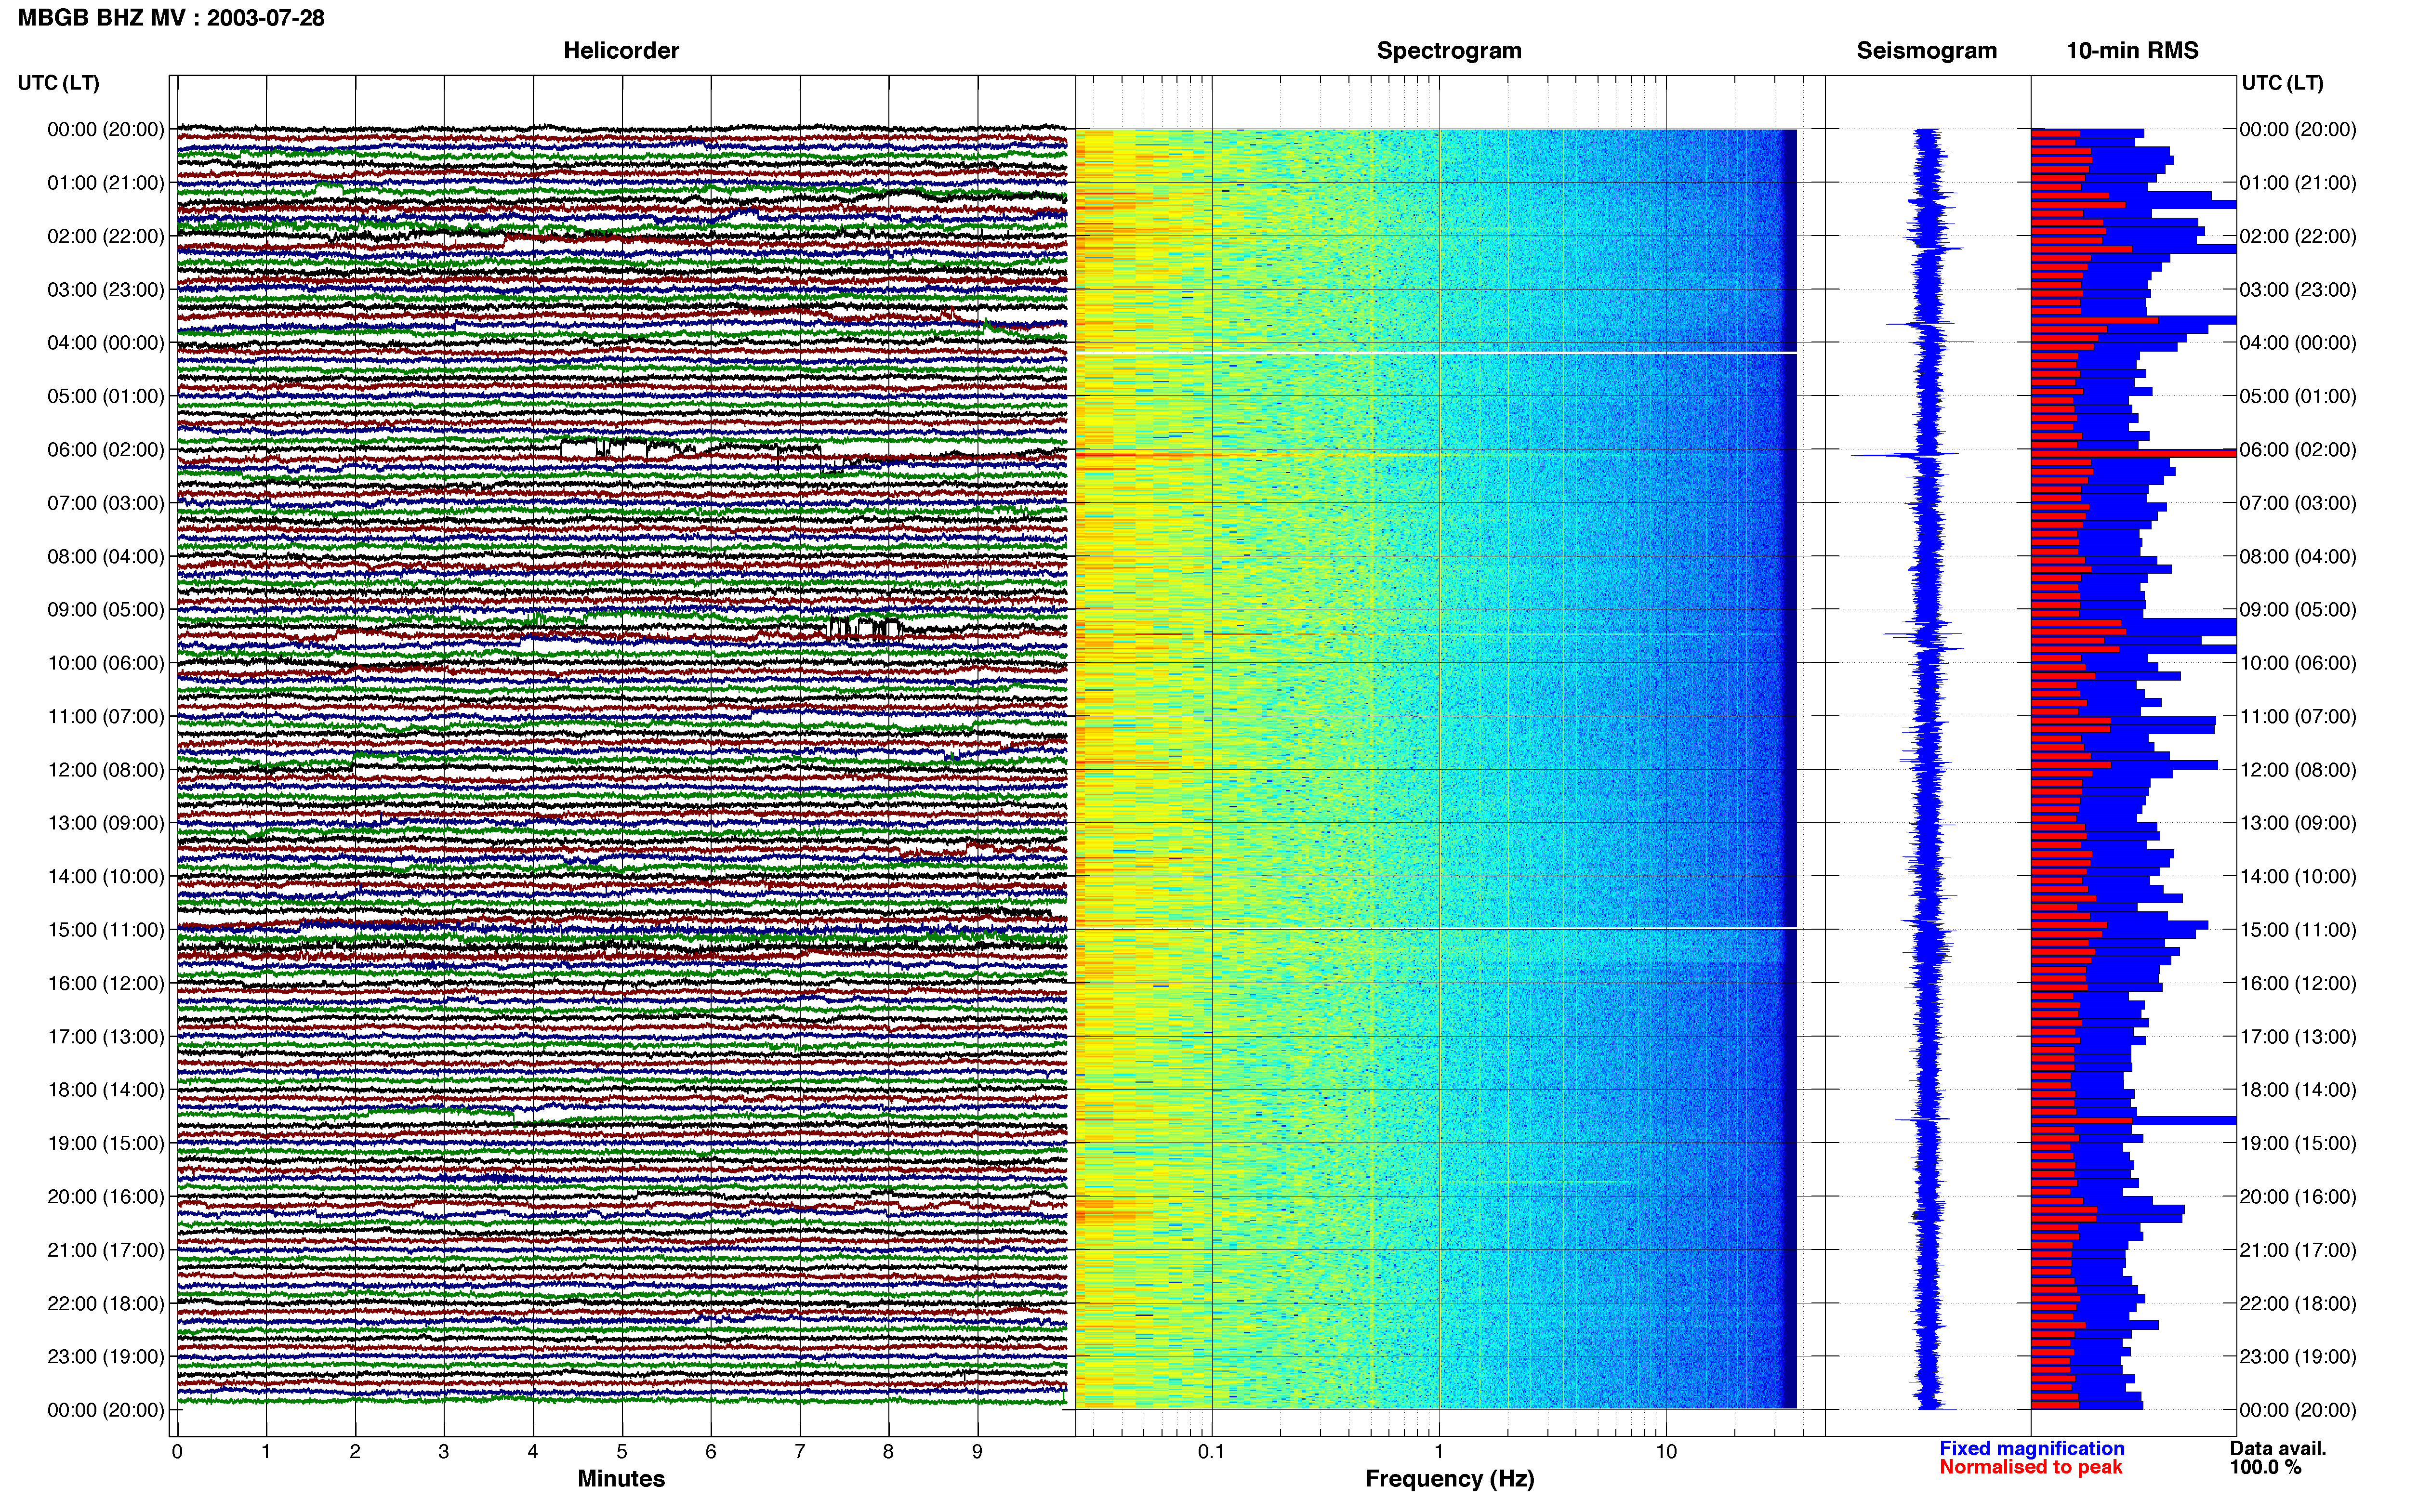This screenshot has width=2418, height=1512.
Task: Click the '100.0 %' availability value
Action: pos(2265,1467)
